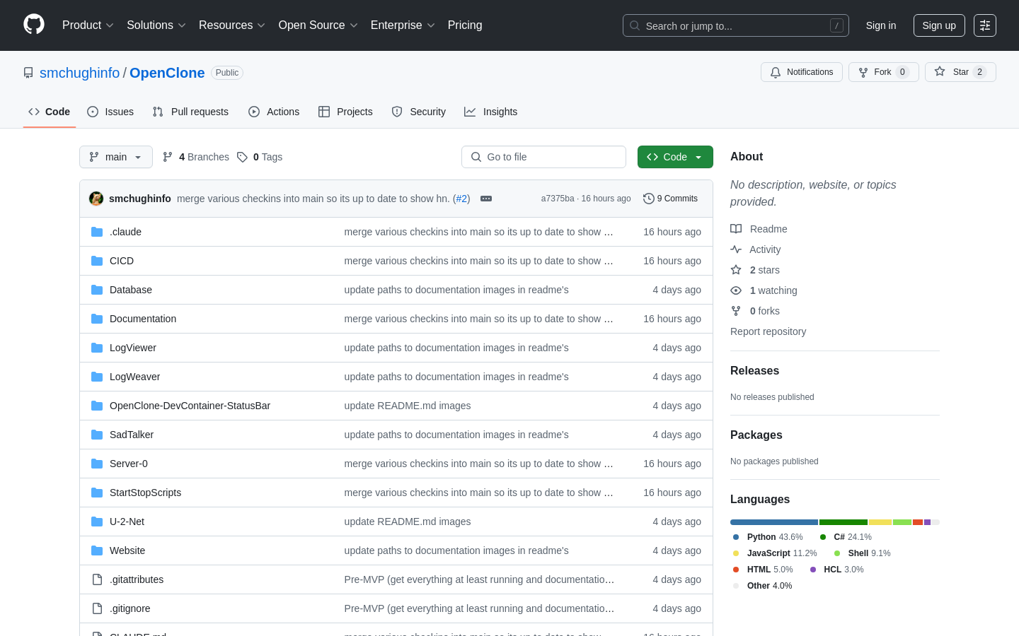Go to the Pricing page link
Screen dimensions: 1019x636
coord(465,25)
